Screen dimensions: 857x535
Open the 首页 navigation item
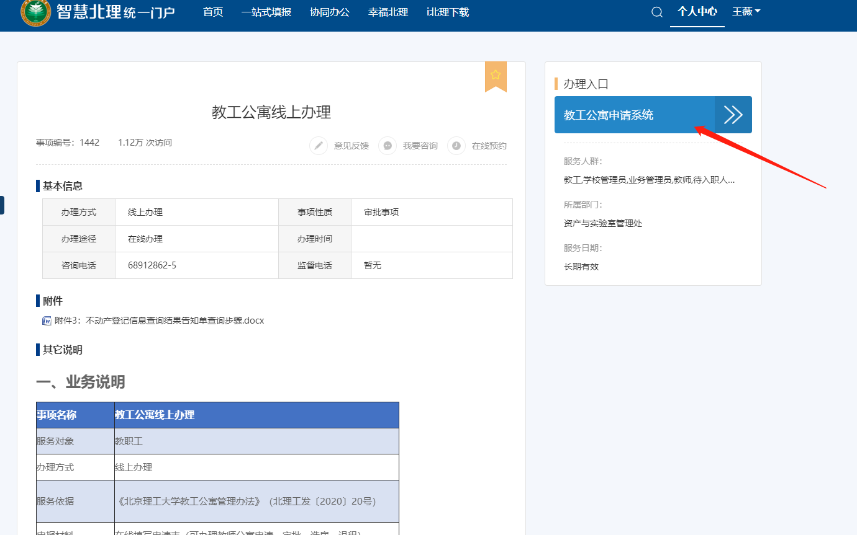(x=213, y=12)
